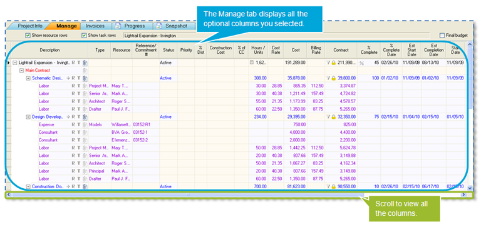Click the small calculator icon in Hours/Units cell

252,63
